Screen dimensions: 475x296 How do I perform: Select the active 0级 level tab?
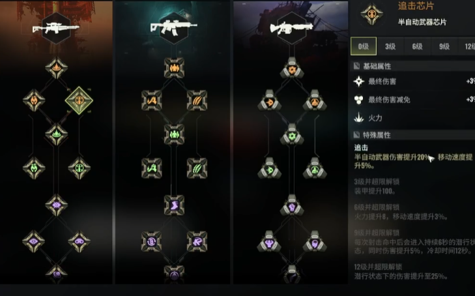(364, 46)
